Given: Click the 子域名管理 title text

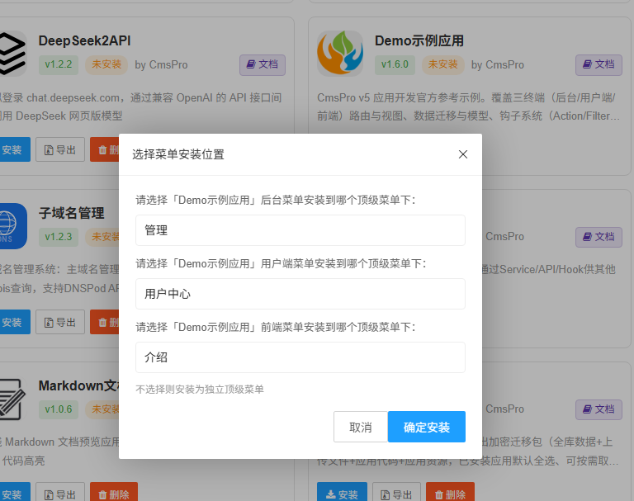Looking at the screenshot, I should [72, 213].
